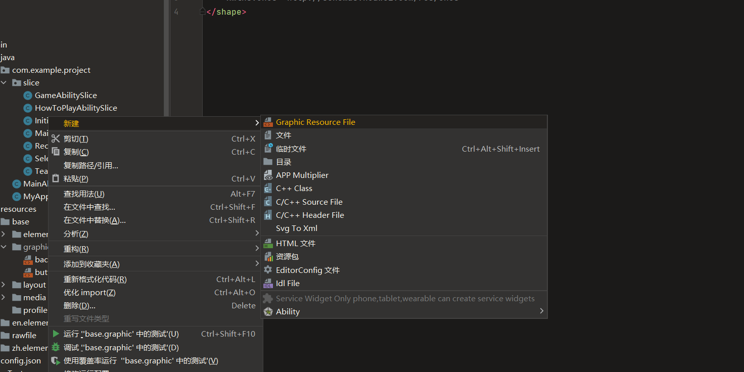Screen dimensions: 744x372
Task: Open the 分析 submenu arrow
Action: [x=257, y=234]
